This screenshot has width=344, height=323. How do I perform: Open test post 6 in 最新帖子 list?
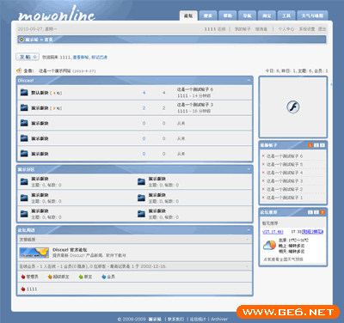pos(285,156)
